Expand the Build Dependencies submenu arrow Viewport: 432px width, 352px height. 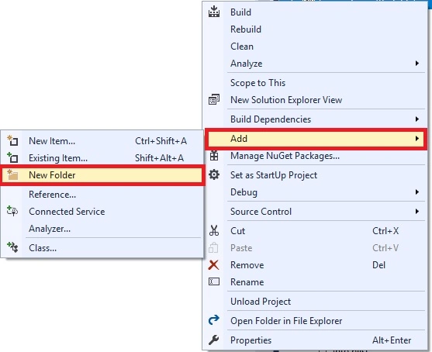tap(417, 119)
